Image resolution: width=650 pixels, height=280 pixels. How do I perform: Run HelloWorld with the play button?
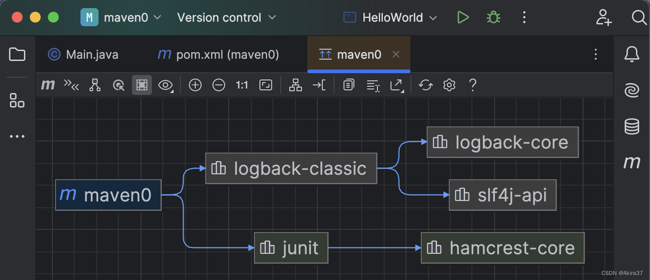462,18
